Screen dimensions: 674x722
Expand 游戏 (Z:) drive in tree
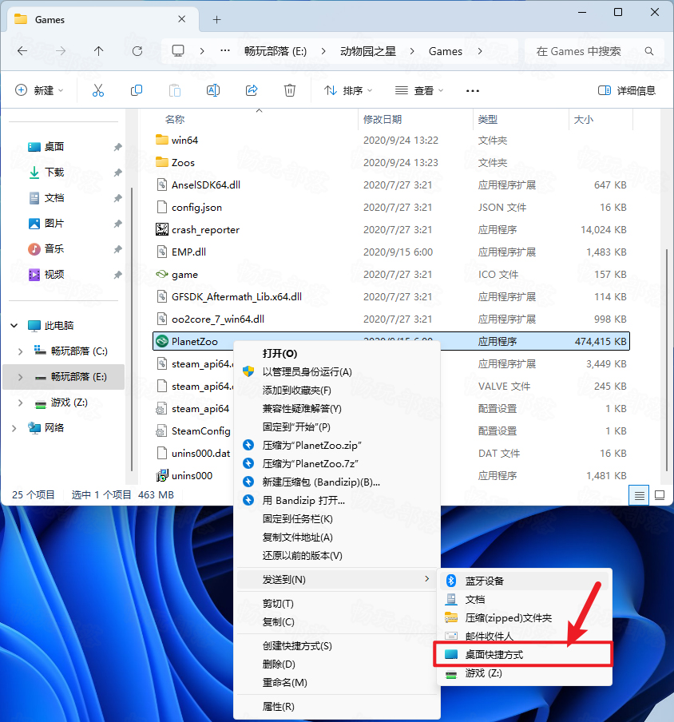[x=20, y=403]
